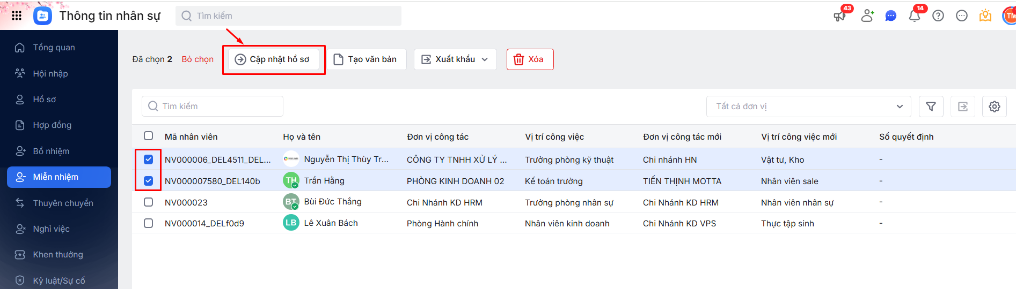Open the notifications bell

pos(915,16)
